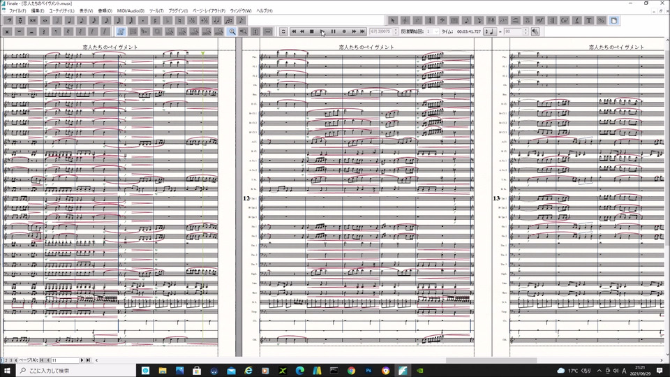Click the horizontal scrollbar thumb
Image resolution: width=670 pixels, height=377 pixels.
(491, 360)
